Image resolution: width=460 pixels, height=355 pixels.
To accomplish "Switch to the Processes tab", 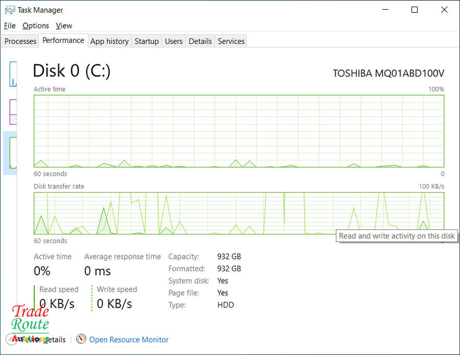I will coord(20,41).
